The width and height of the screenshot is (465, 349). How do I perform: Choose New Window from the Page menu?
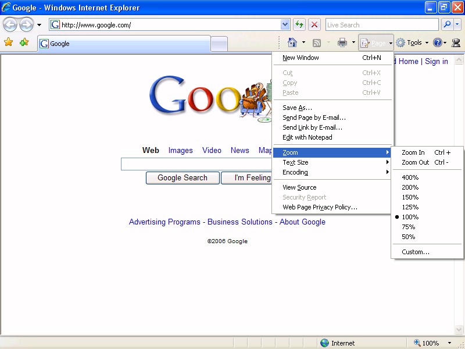pyautogui.click(x=332, y=58)
